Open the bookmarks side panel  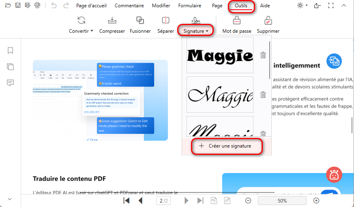[10, 50]
